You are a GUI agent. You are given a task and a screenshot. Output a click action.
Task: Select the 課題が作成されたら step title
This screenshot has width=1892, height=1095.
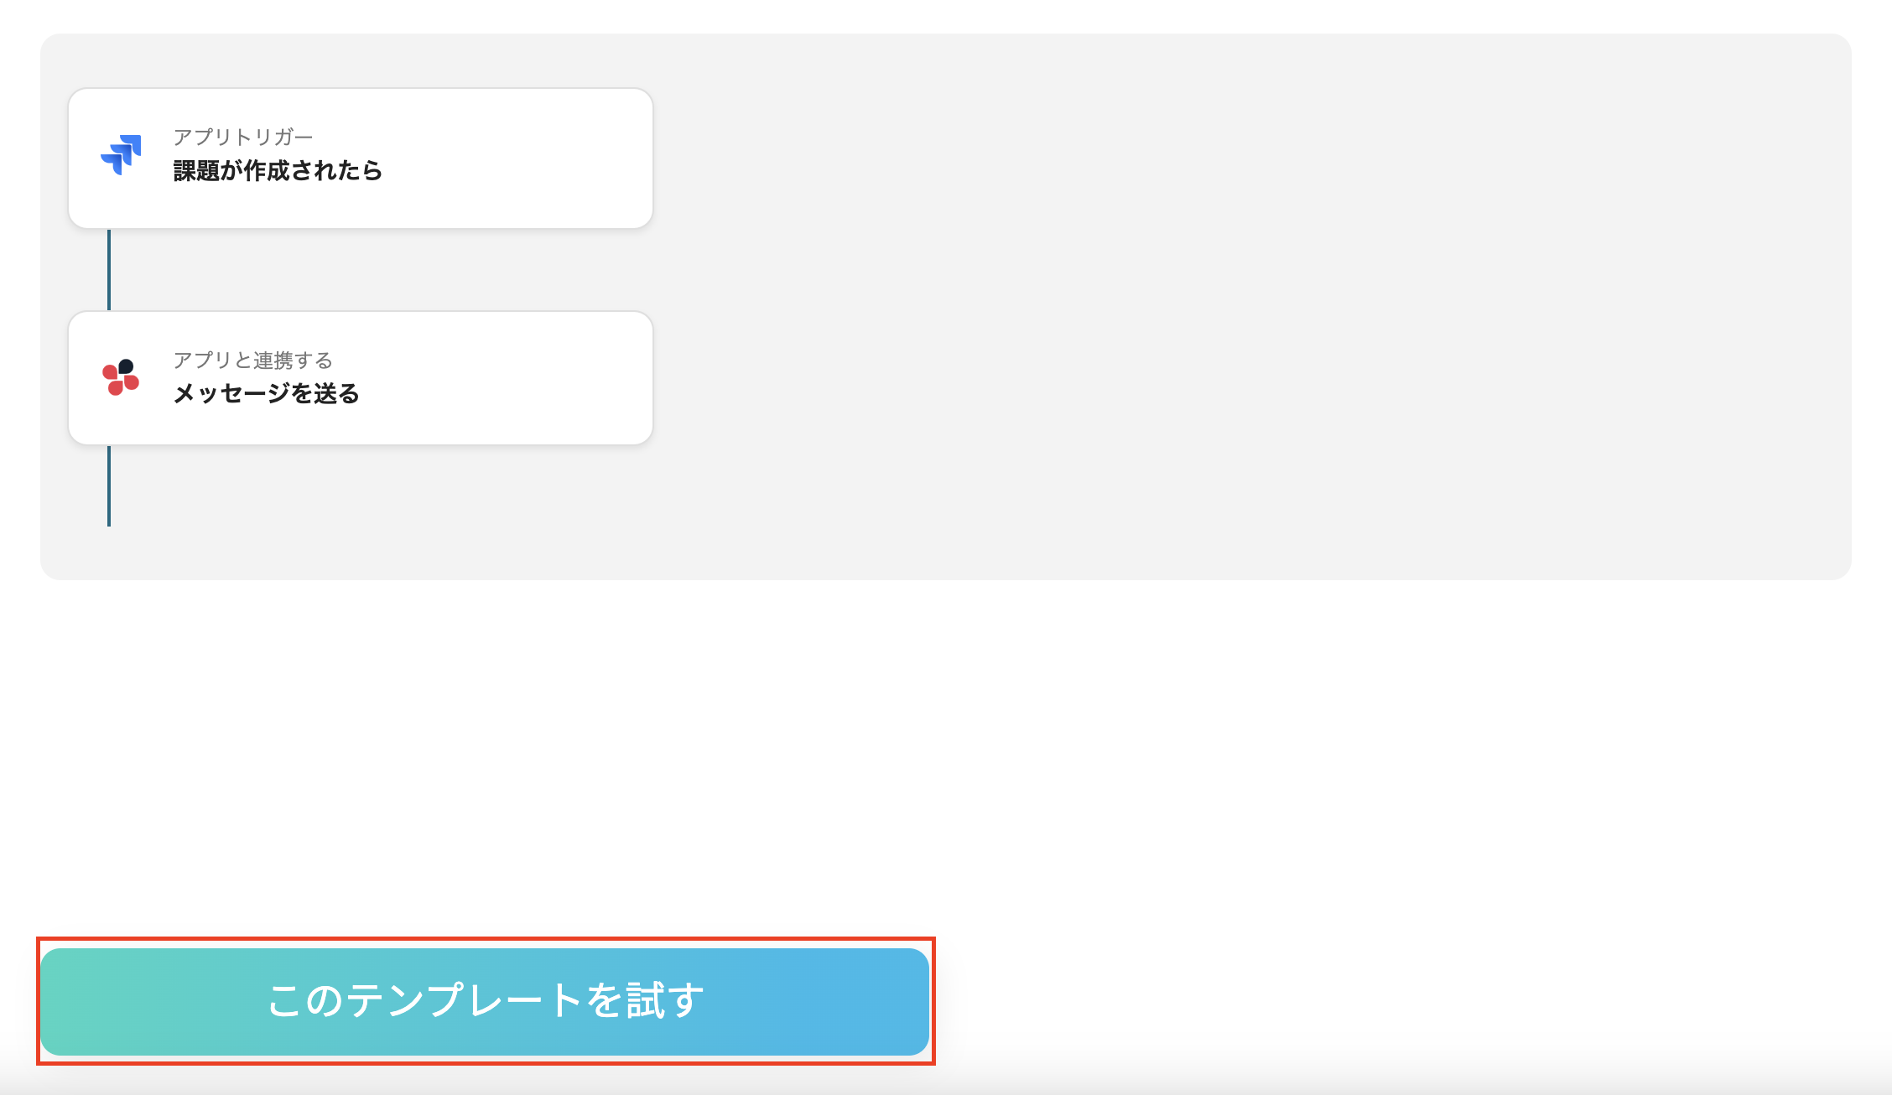coord(277,171)
